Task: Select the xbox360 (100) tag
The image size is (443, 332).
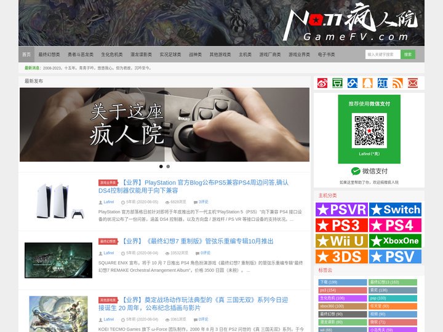Action: click(x=343, y=306)
